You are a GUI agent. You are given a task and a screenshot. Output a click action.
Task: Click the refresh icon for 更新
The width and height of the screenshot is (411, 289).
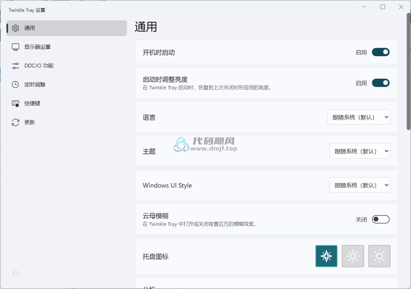(16, 122)
